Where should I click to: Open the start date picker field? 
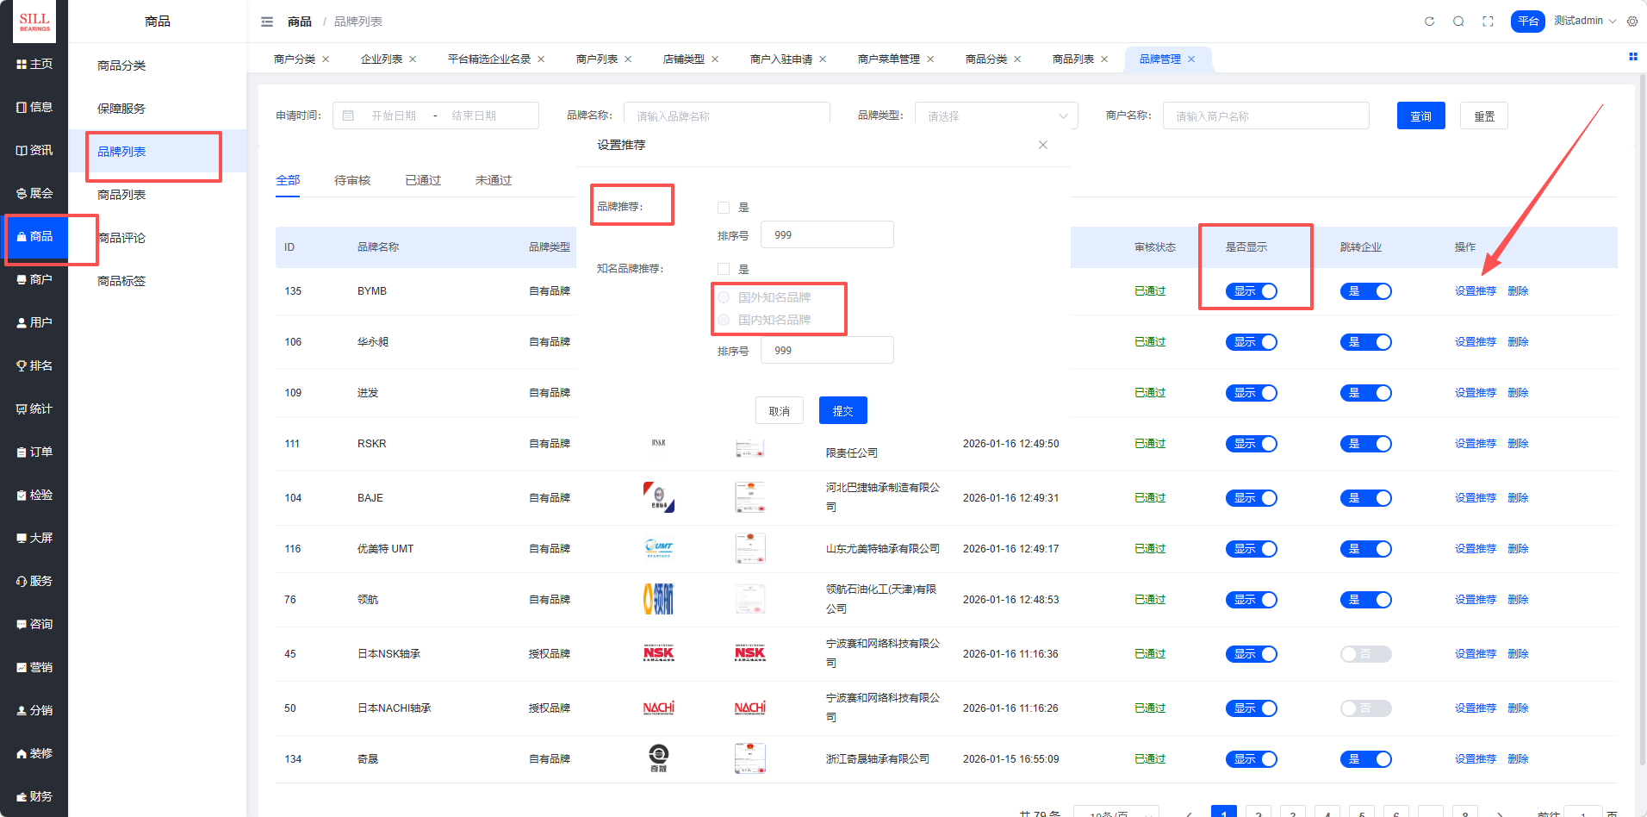pos(394,116)
